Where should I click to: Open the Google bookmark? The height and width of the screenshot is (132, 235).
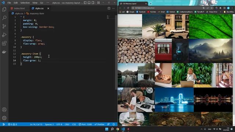[x=130, y=12]
